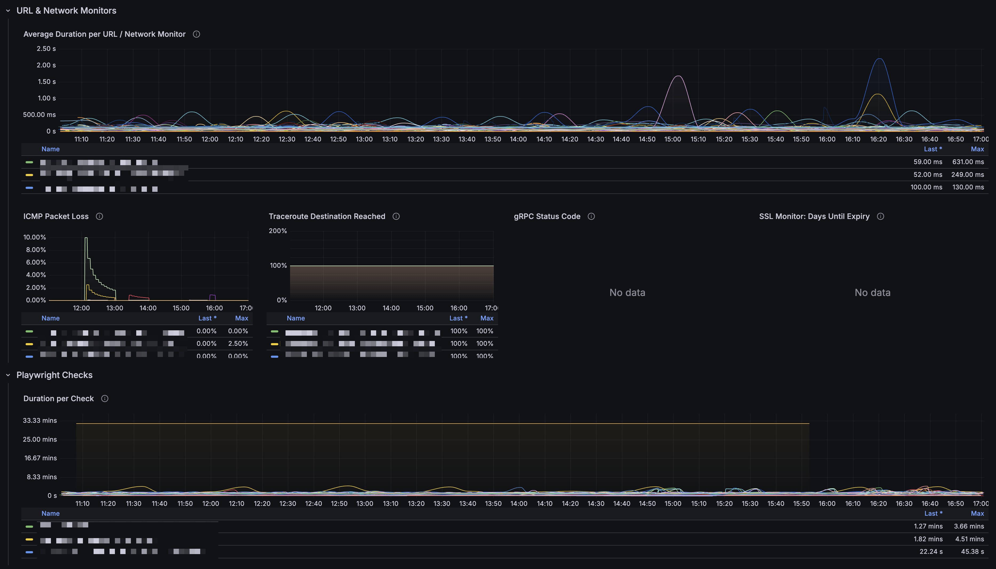
Task: Click No data in gRPC Status Code panel
Action: pyautogui.click(x=627, y=293)
